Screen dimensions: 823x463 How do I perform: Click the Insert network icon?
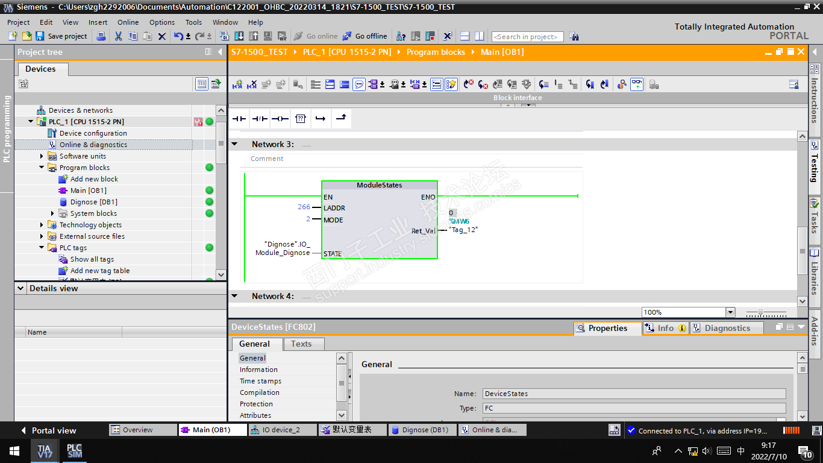[x=237, y=84]
